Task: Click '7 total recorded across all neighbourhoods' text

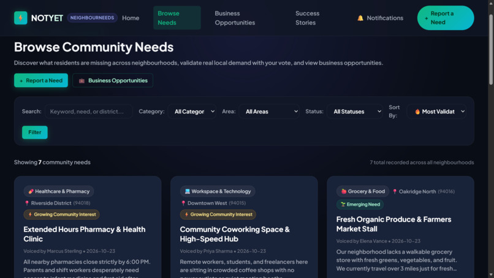Action: tap(422, 163)
